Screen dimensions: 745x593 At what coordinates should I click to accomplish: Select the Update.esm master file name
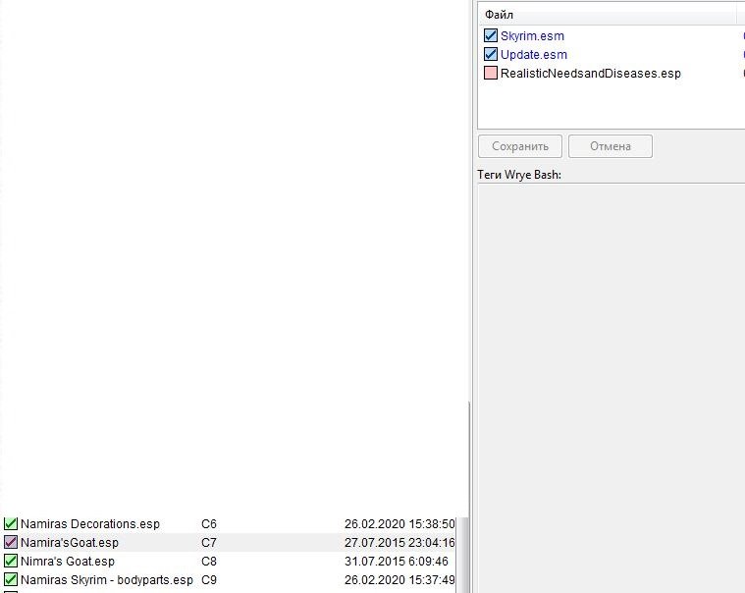533,55
